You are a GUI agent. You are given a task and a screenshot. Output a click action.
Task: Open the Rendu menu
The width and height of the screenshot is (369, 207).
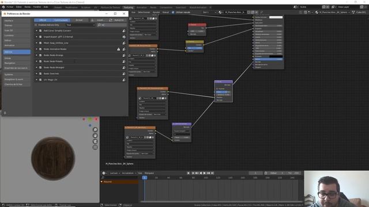28,7
